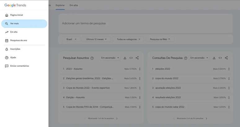Open Em ascensão dropdown in Pesquisar Assuntos
Viewport: 240px width, 127px height.
110,58
